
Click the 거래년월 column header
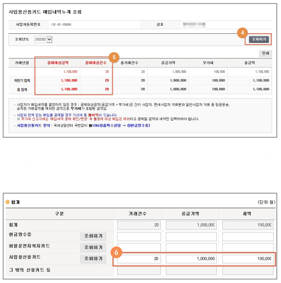coord(22,63)
